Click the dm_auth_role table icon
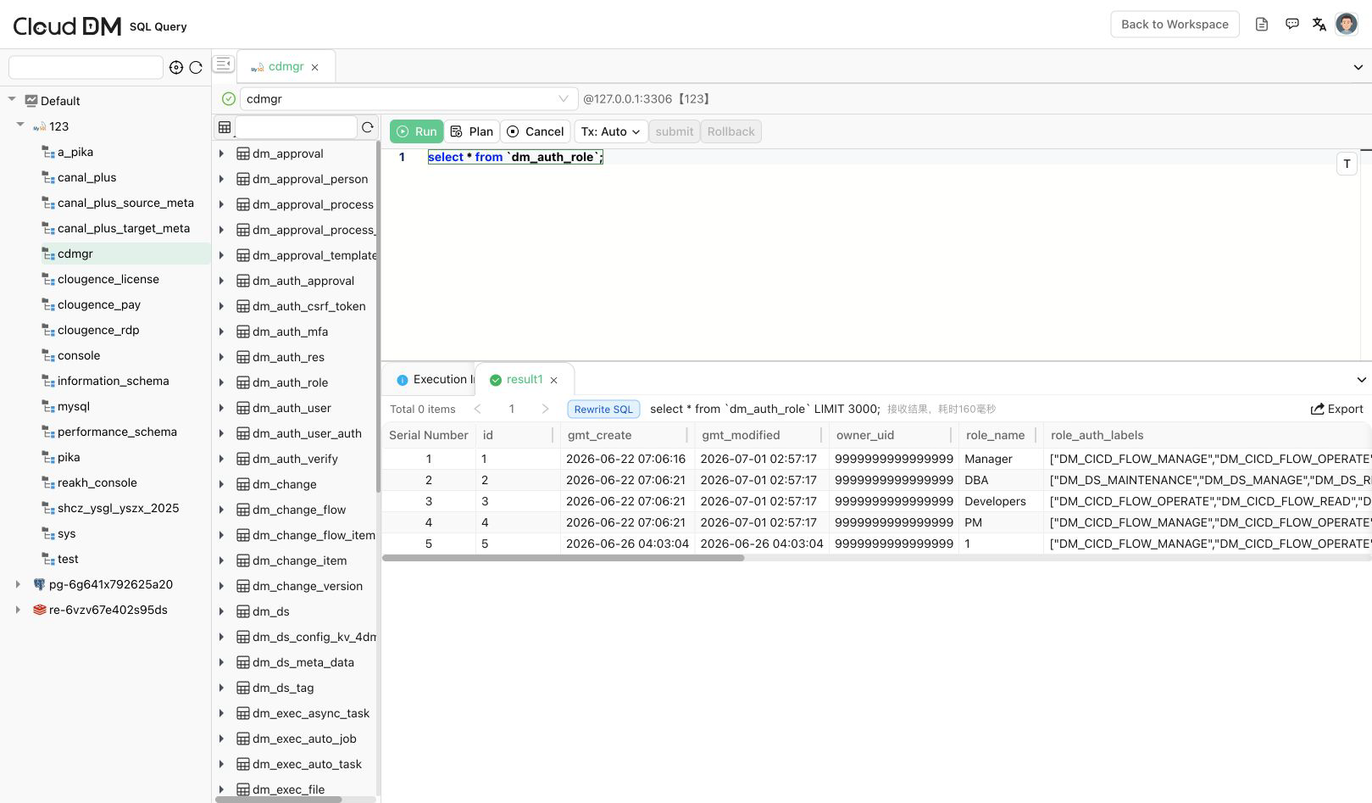 (242, 382)
